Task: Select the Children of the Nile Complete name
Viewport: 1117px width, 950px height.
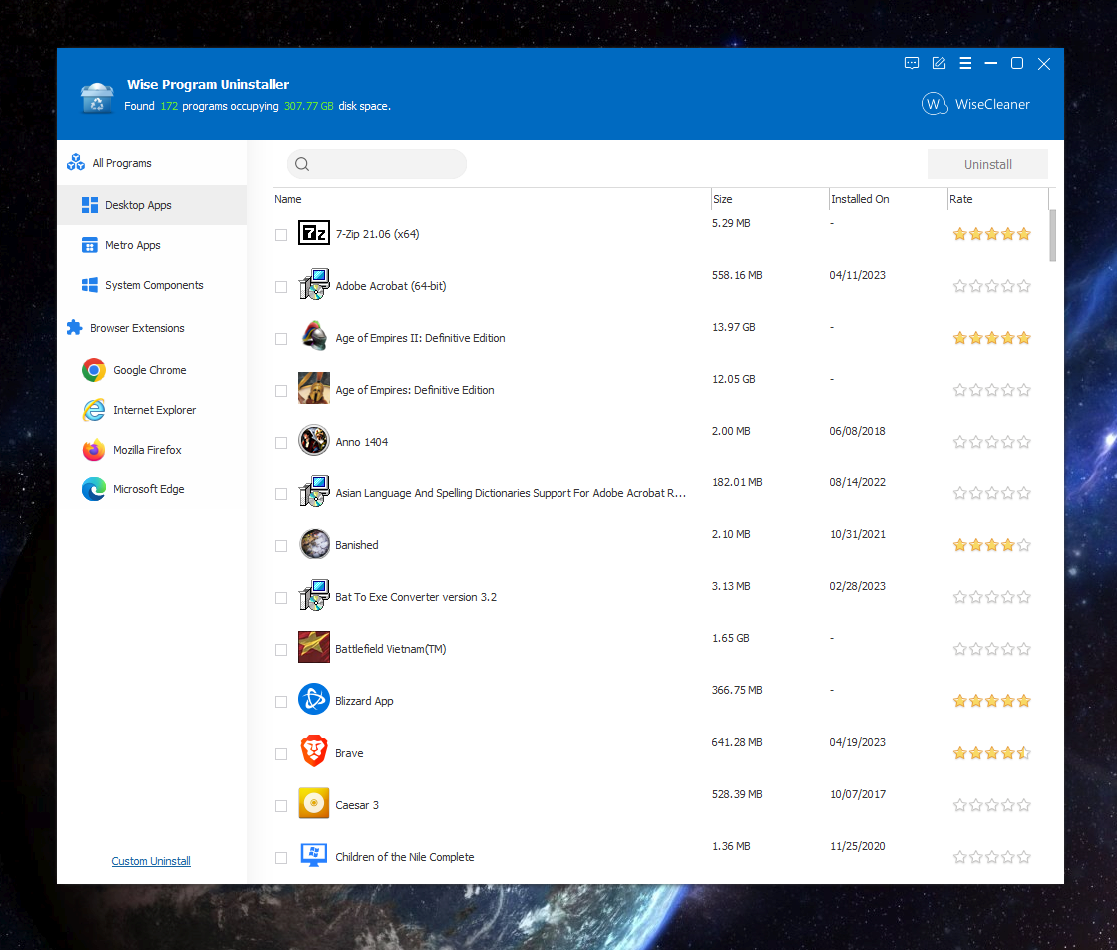Action: 404,857
